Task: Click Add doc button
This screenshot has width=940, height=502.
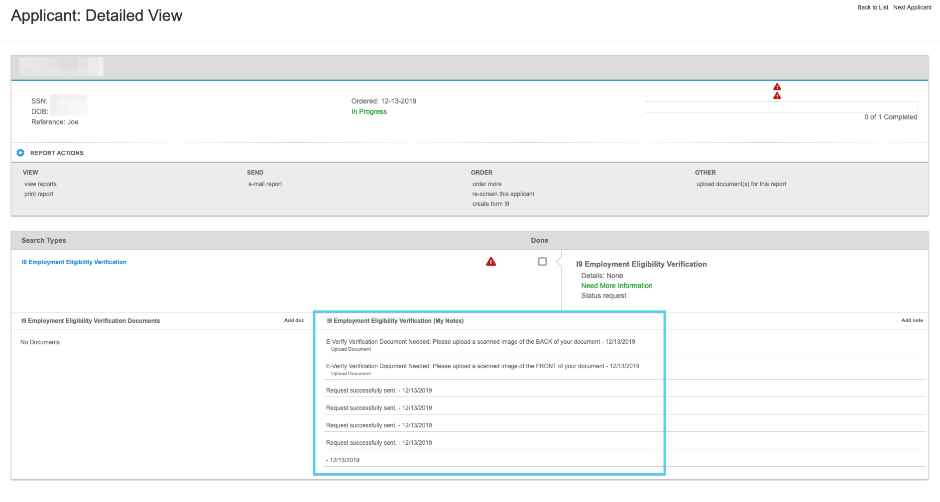Action: pos(294,320)
